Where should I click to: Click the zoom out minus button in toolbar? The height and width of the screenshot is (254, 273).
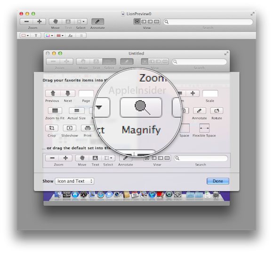tap(26, 22)
